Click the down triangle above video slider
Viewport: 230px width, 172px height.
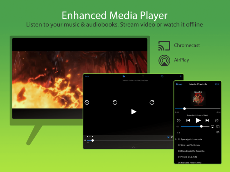pos(88,136)
